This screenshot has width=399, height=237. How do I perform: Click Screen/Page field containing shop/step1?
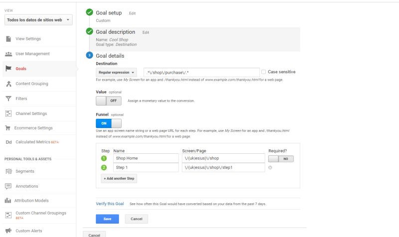(223, 167)
